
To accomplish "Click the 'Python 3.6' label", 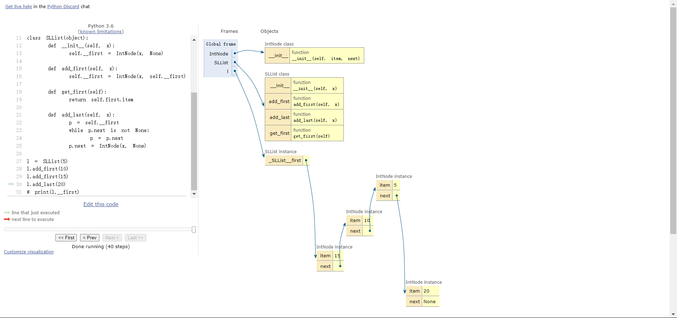I will (101, 26).
